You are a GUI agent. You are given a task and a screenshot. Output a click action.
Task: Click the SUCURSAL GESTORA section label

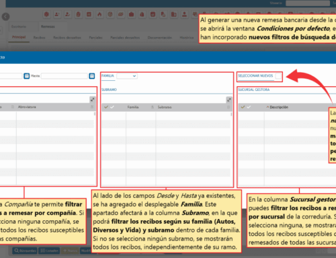(254, 90)
